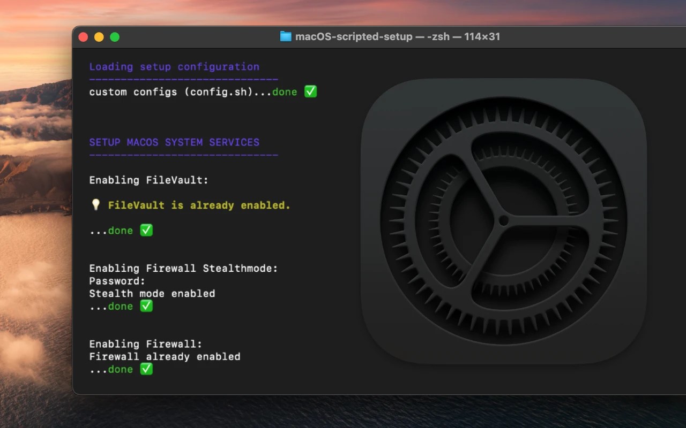Click the checkmark under Stealth mode enabled

(x=146, y=306)
